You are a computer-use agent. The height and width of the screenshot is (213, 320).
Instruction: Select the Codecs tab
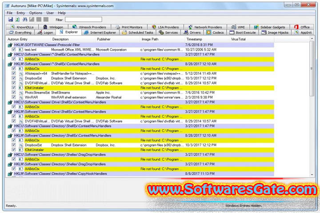(215, 32)
